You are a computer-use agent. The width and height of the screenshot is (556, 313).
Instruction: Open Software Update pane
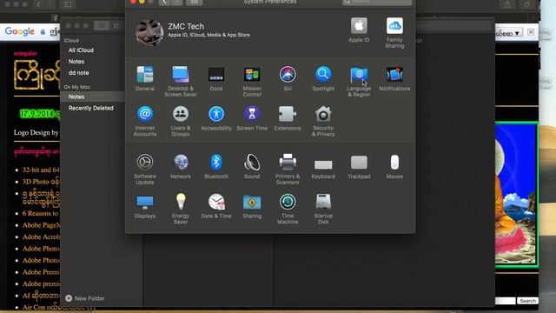coord(145,170)
